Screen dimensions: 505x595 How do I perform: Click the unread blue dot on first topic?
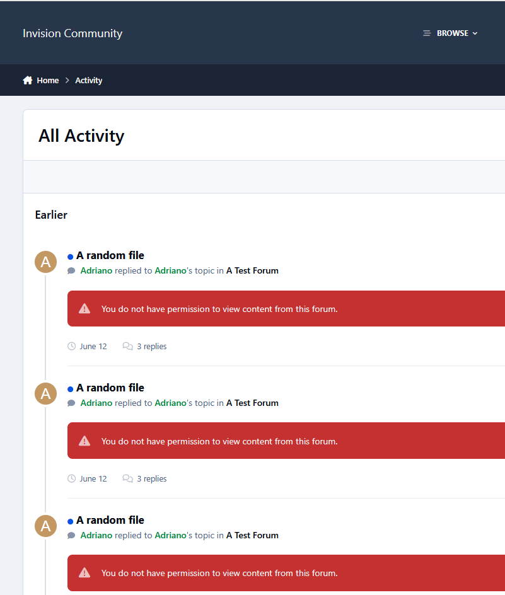click(70, 257)
